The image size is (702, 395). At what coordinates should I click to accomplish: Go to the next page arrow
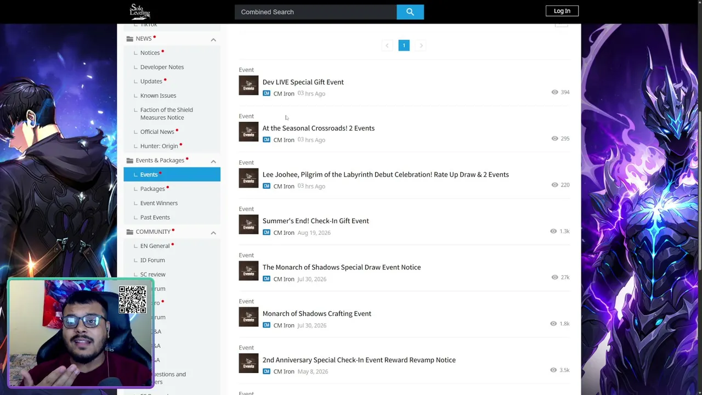click(x=421, y=46)
